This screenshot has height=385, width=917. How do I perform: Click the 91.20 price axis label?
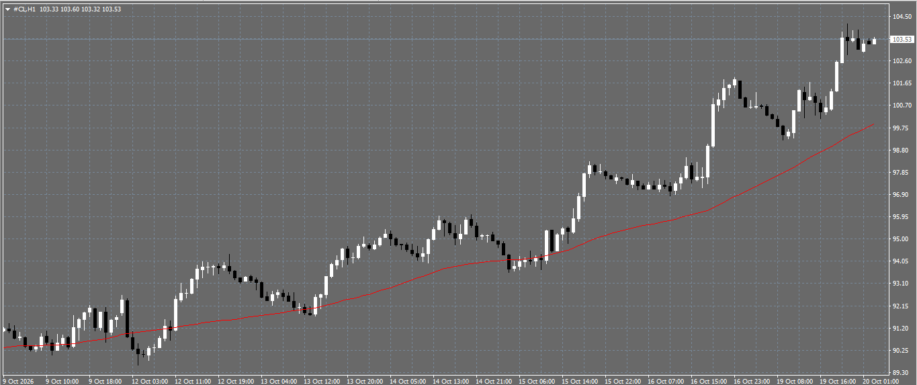click(x=902, y=329)
